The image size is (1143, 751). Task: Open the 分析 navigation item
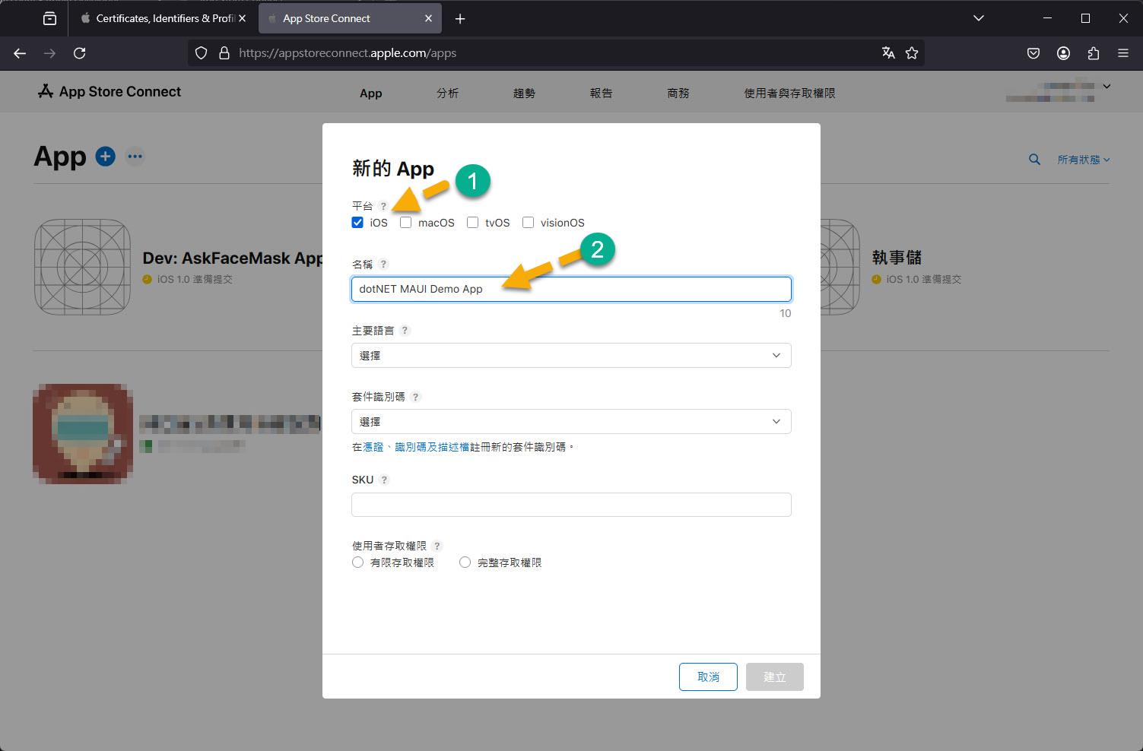[x=447, y=93]
